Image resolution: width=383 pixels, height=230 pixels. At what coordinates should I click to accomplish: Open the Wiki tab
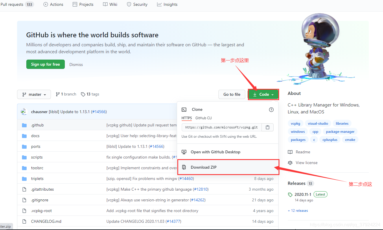[x=110, y=4]
